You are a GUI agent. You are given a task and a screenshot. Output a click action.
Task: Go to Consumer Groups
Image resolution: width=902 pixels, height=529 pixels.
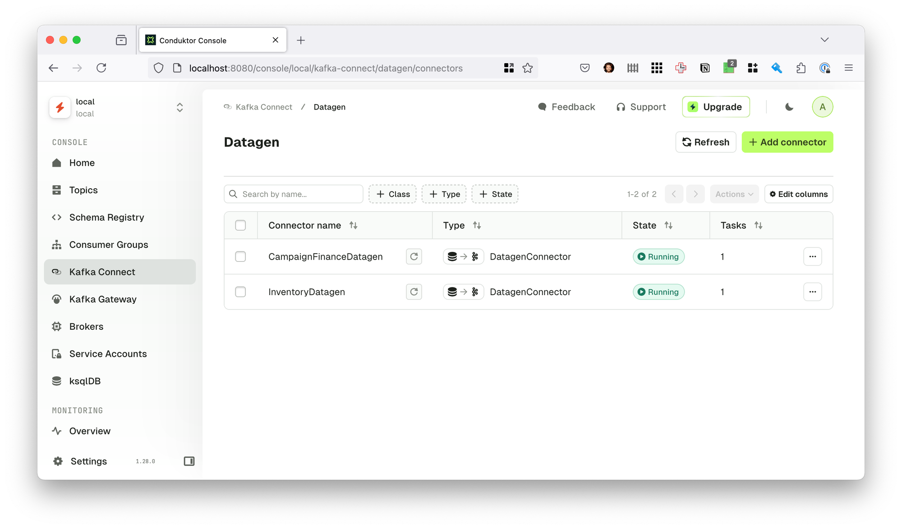pos(108,244)
